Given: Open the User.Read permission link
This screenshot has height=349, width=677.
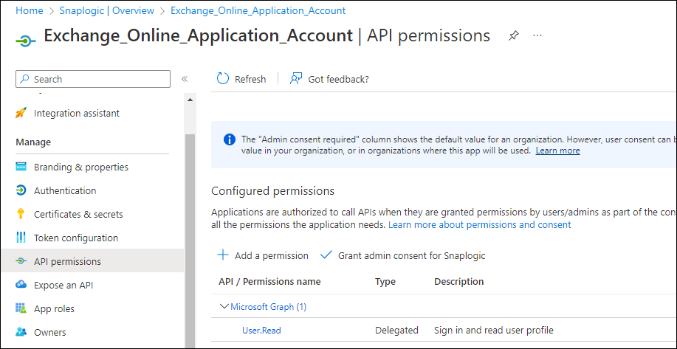Looking at the screenshot, I should [261, 331].
